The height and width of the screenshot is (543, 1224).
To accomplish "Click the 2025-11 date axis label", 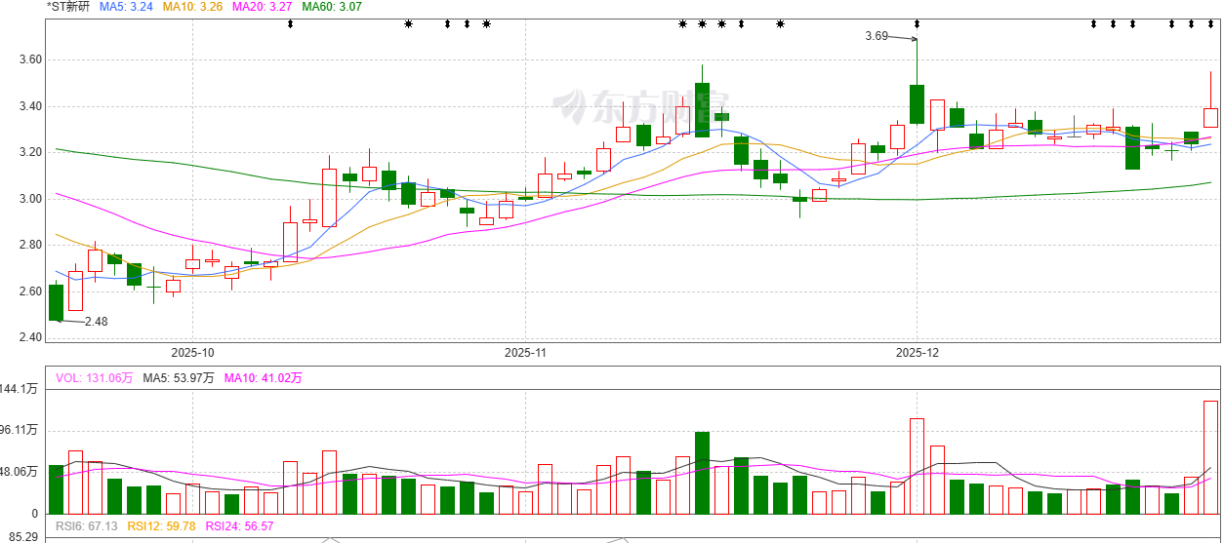I will pos(526,352).
